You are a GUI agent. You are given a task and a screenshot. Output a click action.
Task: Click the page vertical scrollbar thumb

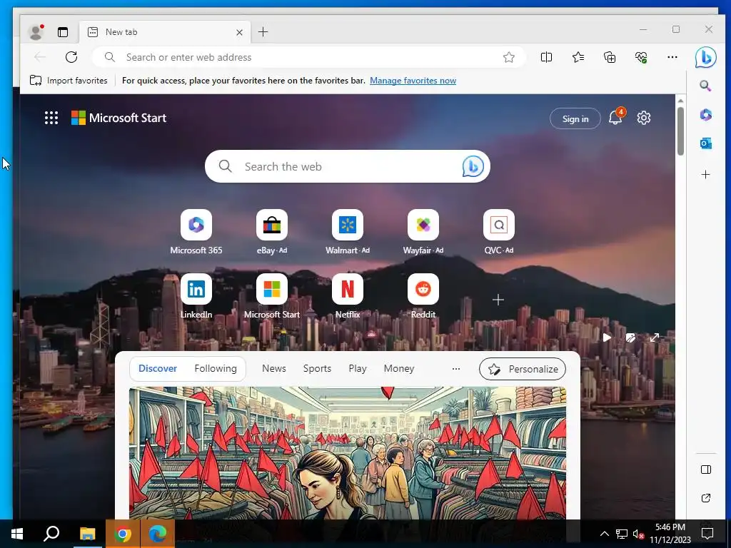[x=680, y=131]
